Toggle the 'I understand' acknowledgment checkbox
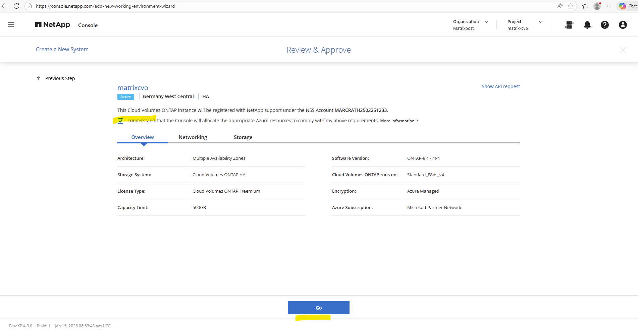This screenshot has height=332, width=638. [x=120, y=121]
